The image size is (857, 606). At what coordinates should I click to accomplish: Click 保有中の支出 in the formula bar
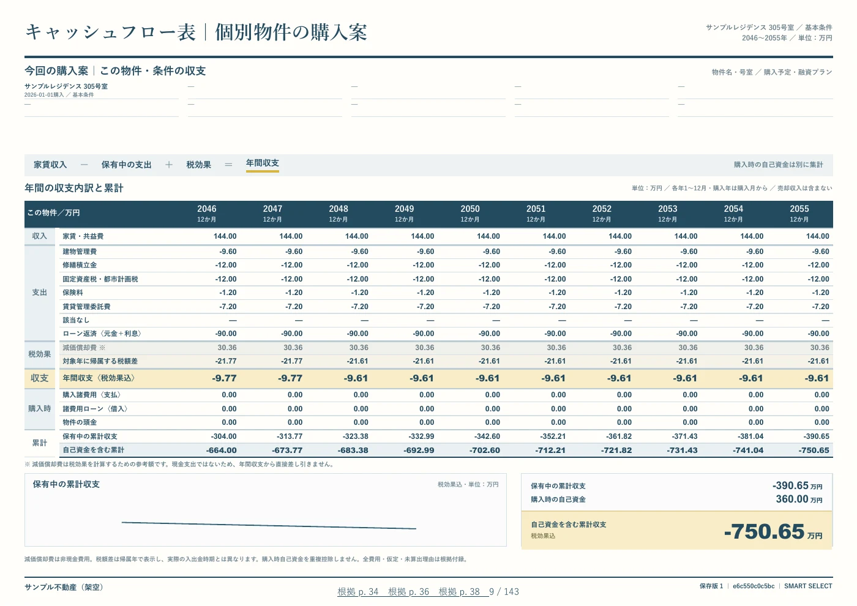point(126,165)
